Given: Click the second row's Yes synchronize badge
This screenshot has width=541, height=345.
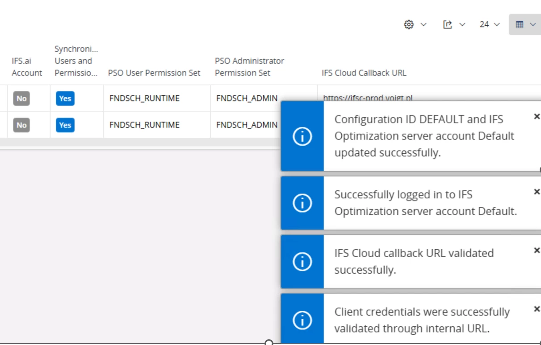Looking at the screenshot, I should tap(65, 125).
